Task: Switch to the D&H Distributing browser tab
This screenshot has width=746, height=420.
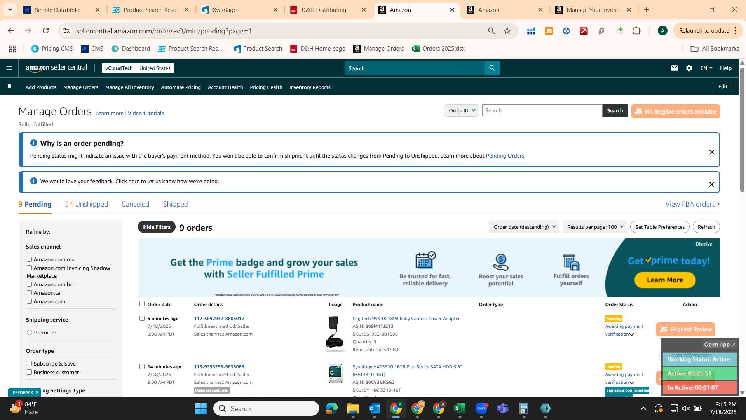Action: 324,10
